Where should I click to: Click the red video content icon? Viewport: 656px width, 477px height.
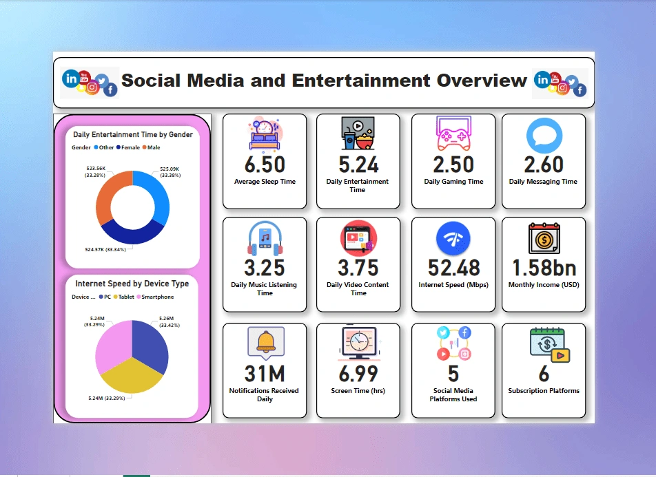pyautogui.click(x=358, y=237)
